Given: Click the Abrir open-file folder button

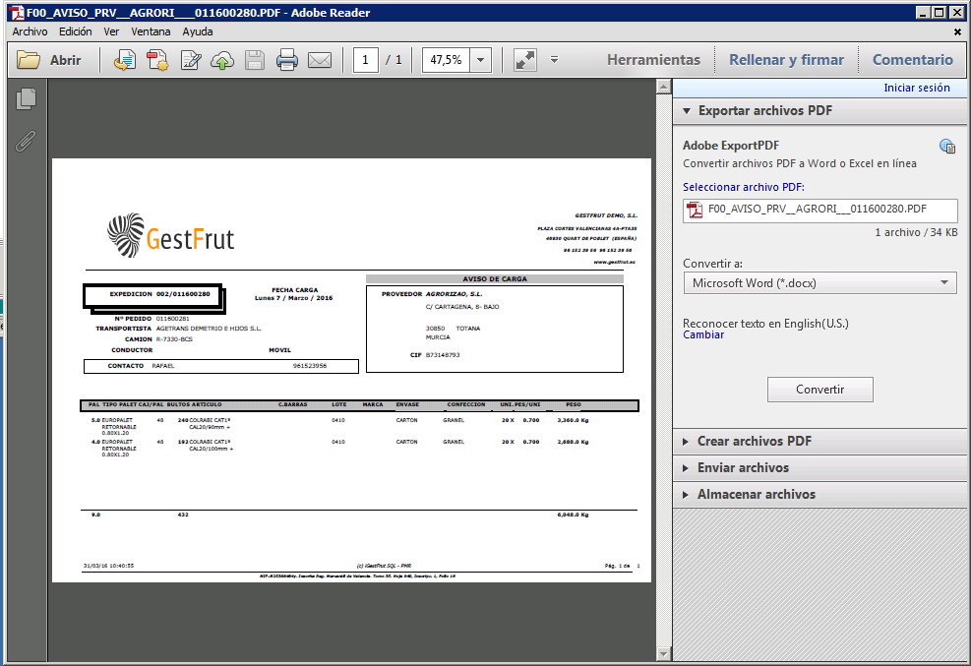Looking at the screenshot, I should pyautogui.click(x=49, y=60).
